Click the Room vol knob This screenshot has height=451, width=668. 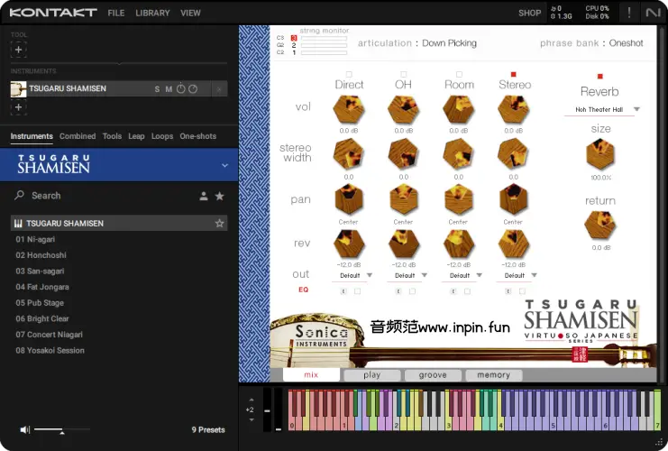point(458,109)
